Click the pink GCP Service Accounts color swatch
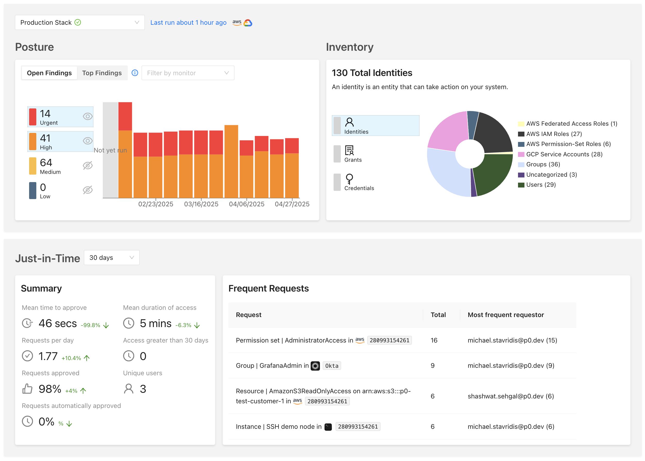The width and height of the screenshot is (645, 461). [521, 154]
